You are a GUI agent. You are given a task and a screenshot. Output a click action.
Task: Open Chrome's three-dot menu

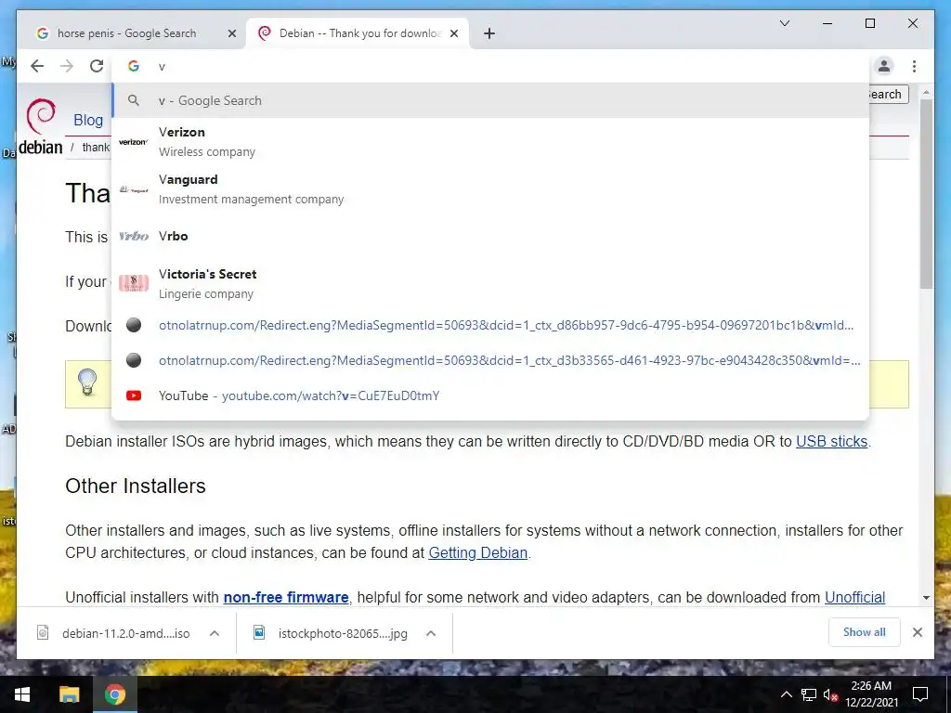click(914, 66)
